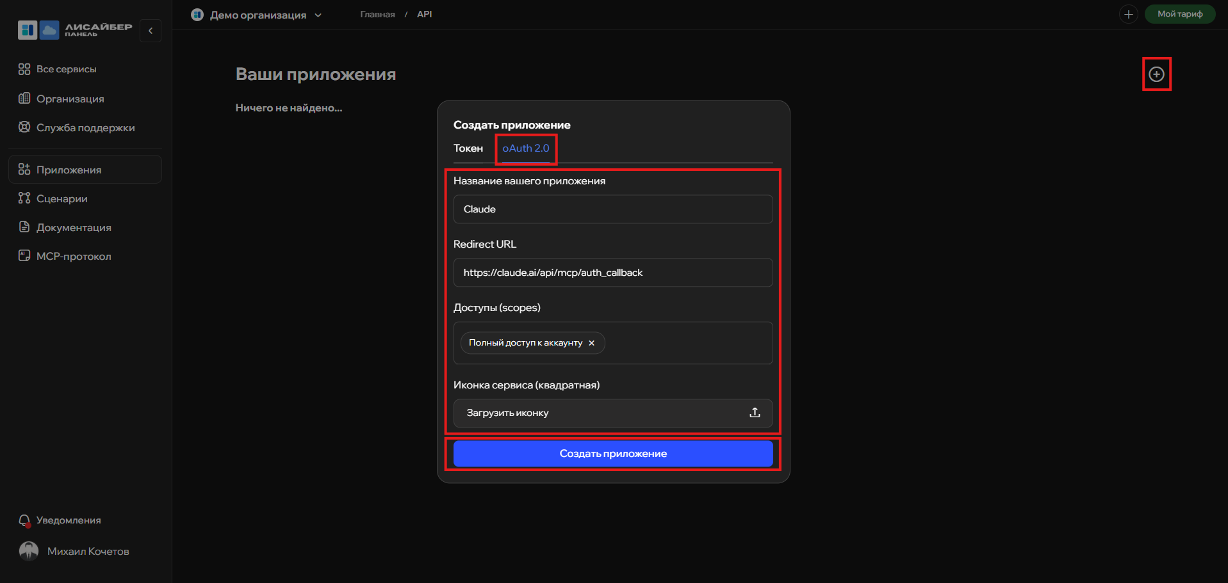Remove the Полный доступ к аккаунту scope
The image size is (1228, 583).
[591, 343]
